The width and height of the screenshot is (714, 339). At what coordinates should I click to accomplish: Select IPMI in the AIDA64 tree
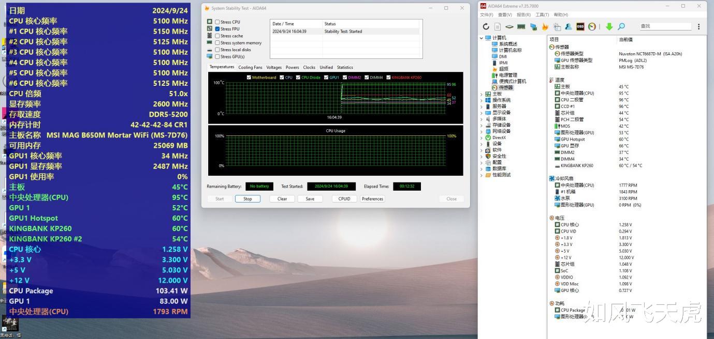[x=500, y=63]
